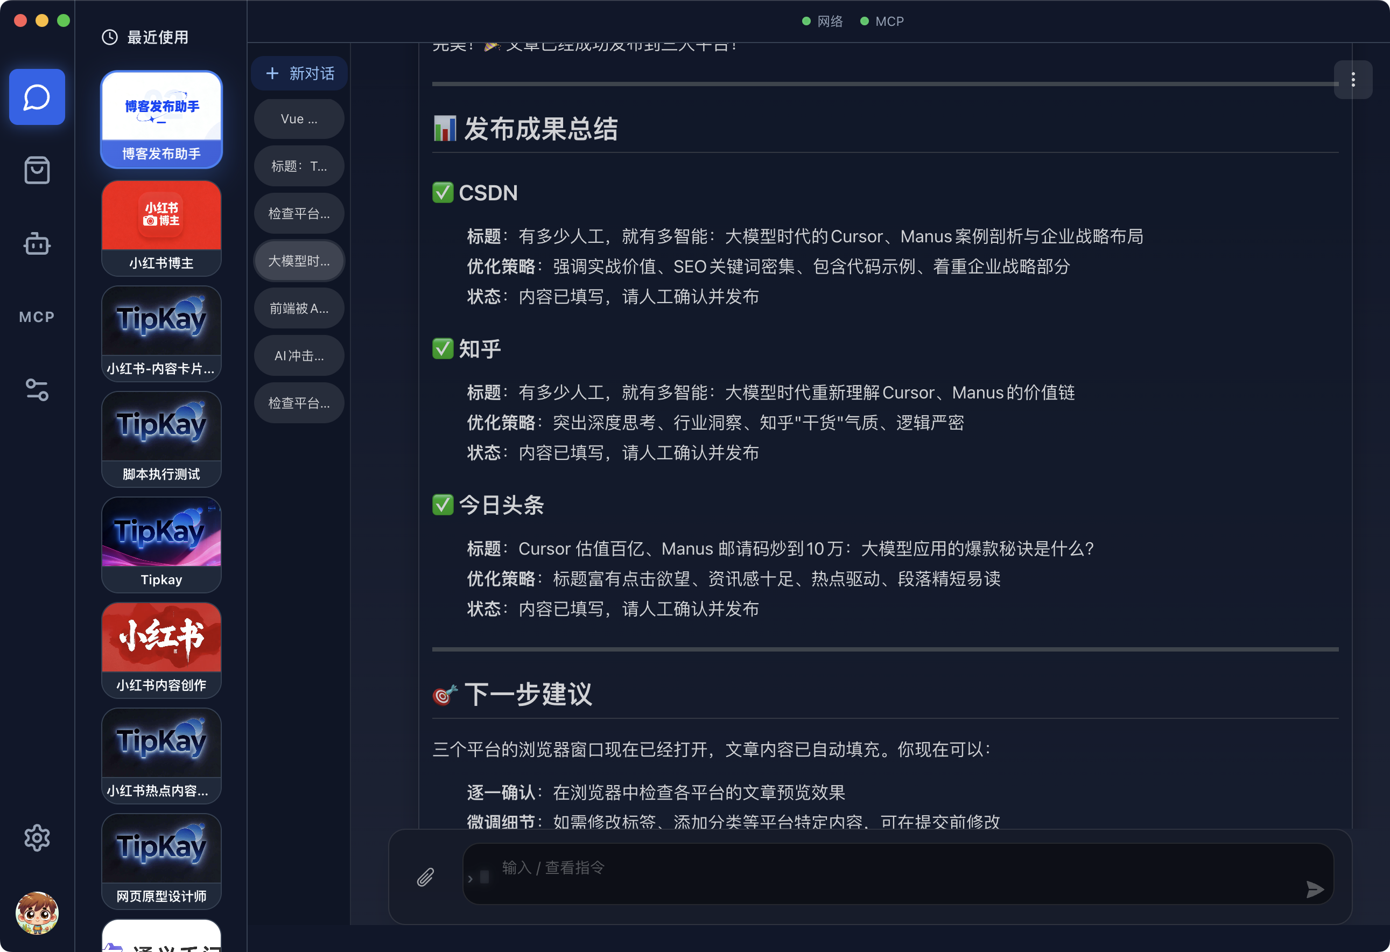Click the paperclip attachment icon

425,877
